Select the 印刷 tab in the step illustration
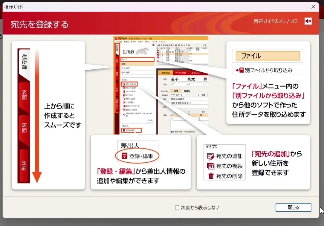The width and height of the screenshot is (324, 226). point(24,165)
